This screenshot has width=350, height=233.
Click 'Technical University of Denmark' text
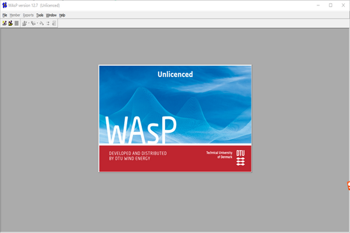[219, 155]
